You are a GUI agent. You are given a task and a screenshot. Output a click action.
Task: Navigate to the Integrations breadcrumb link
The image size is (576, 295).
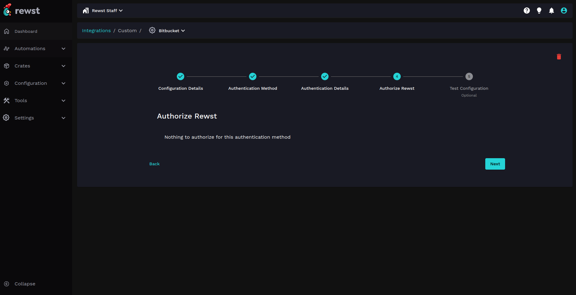pyautogui.click(x=96, y=31)
